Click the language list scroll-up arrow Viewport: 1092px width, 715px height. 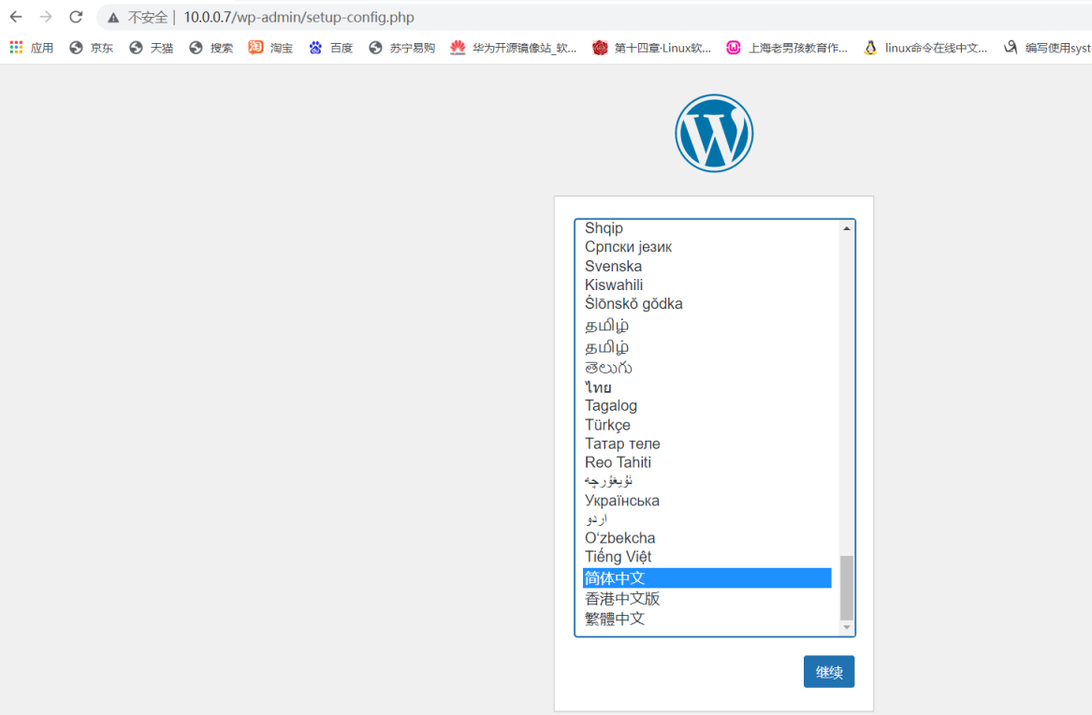pos(847,228)
